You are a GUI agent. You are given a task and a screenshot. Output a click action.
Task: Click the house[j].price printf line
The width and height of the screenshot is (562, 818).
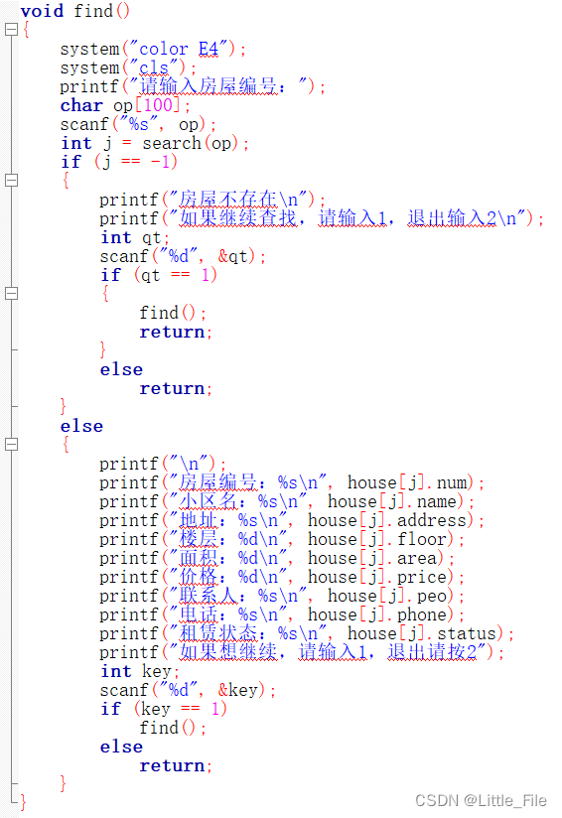point(282,577)
